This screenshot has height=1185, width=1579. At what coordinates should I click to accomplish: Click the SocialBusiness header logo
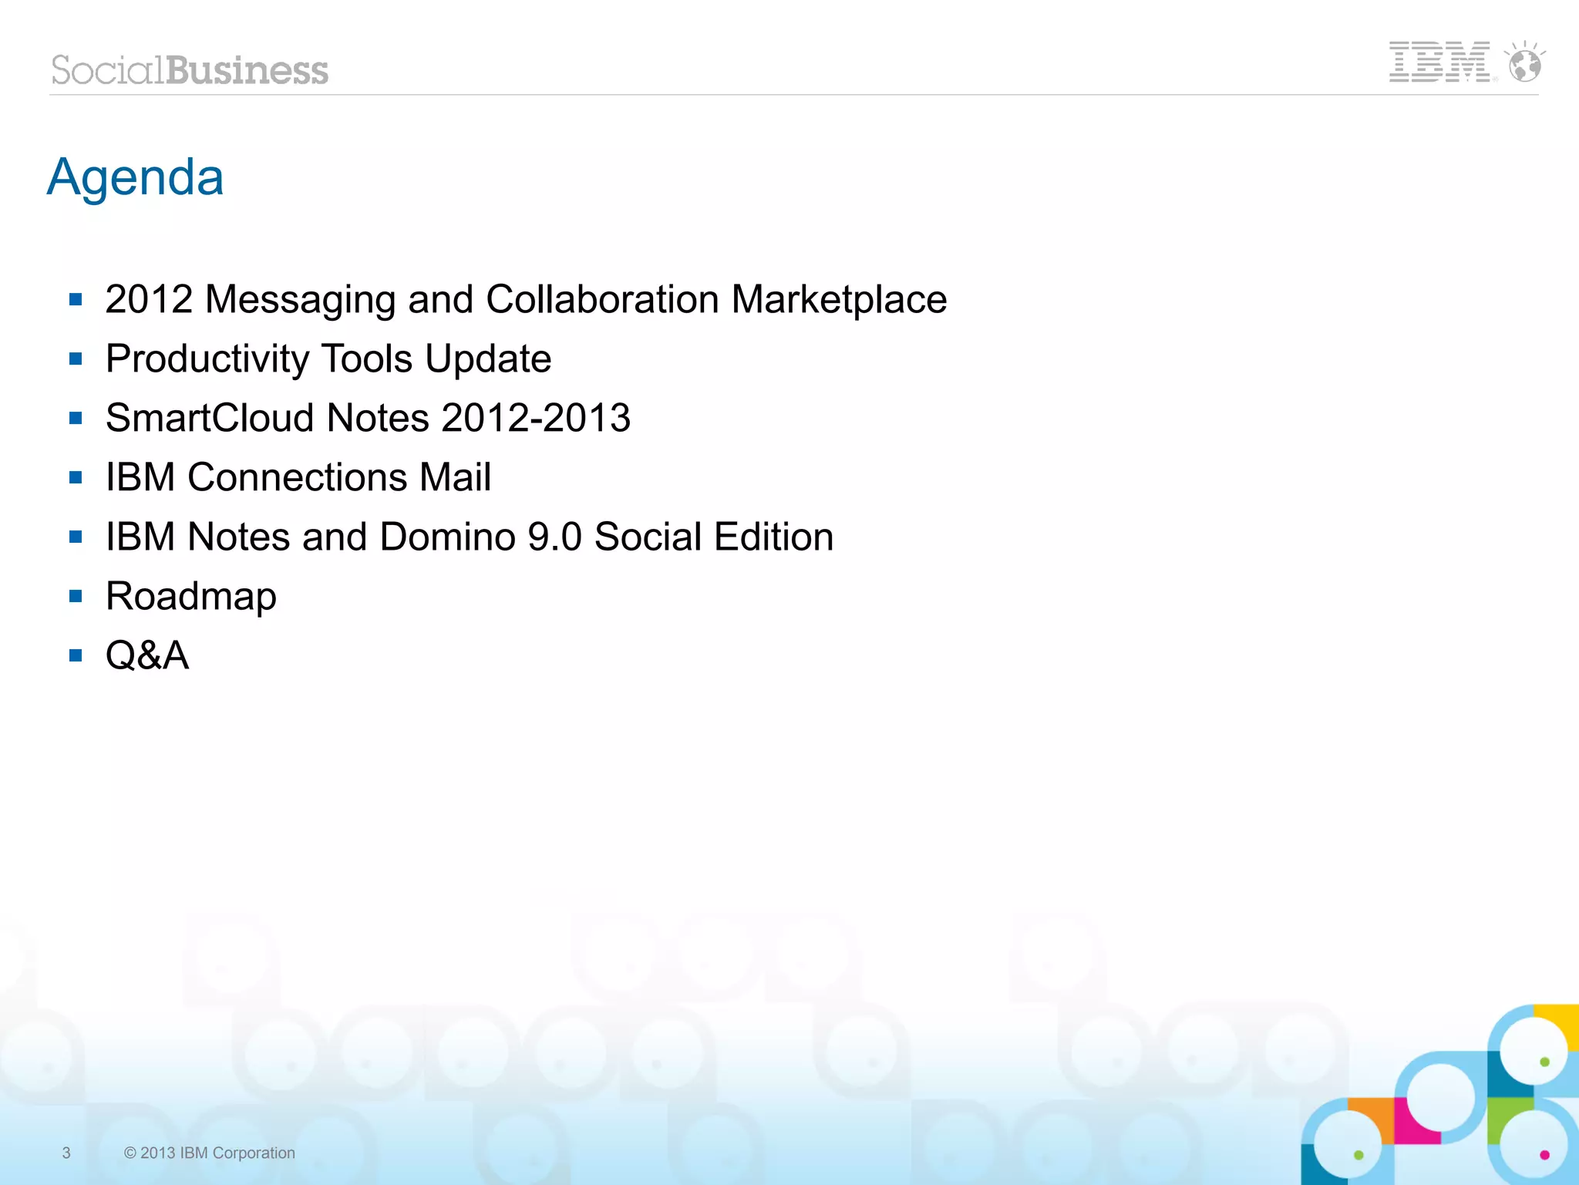[190, 70]
